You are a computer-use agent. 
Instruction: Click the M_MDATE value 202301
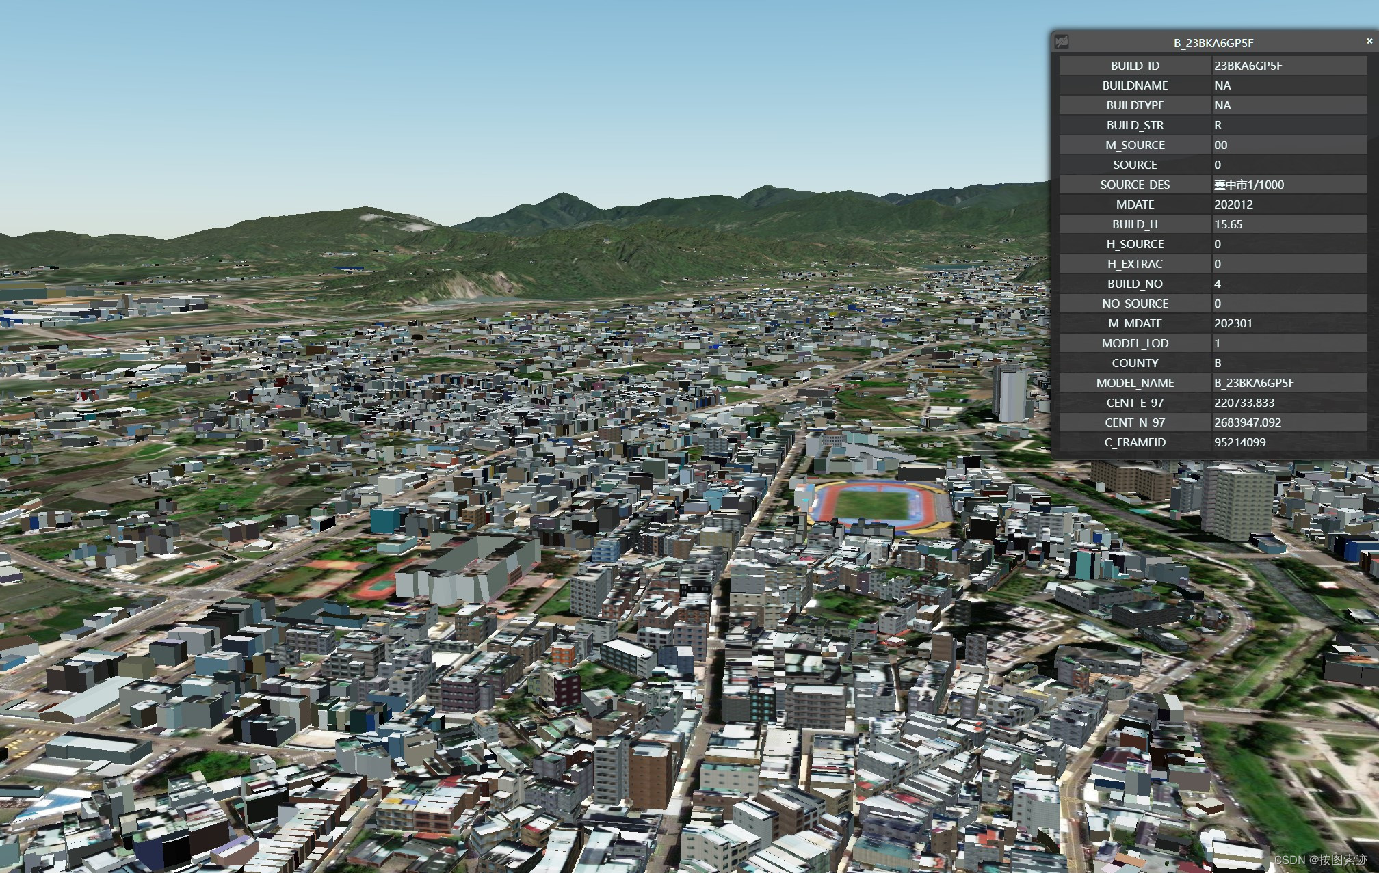click(x=1233, y=323)
